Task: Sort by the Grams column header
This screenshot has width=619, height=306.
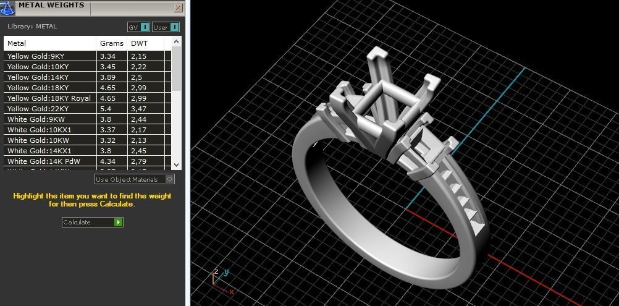Action: [x=112, y=43]
